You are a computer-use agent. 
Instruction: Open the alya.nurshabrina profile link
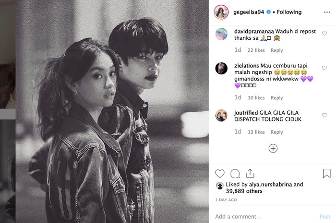click(x=270, y=185)
